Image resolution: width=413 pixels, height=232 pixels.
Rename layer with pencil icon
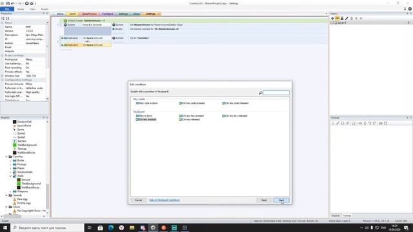click(347, 18)
